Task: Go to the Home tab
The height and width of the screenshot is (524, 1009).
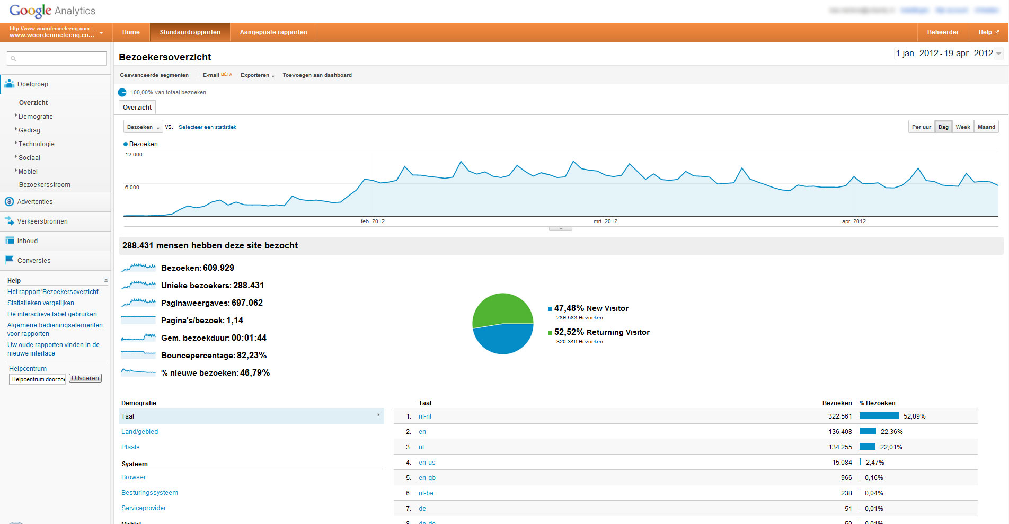Action: point(131,32)
